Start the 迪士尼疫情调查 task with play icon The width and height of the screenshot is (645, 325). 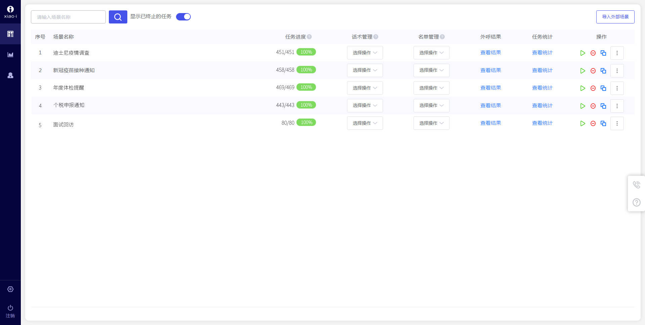click(583, 53)
